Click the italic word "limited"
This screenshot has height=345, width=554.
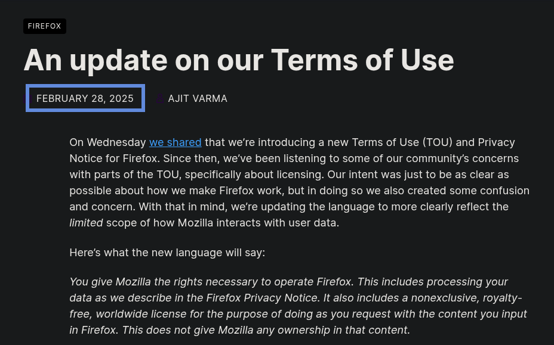pyautogui.click(x=86, y=223)
